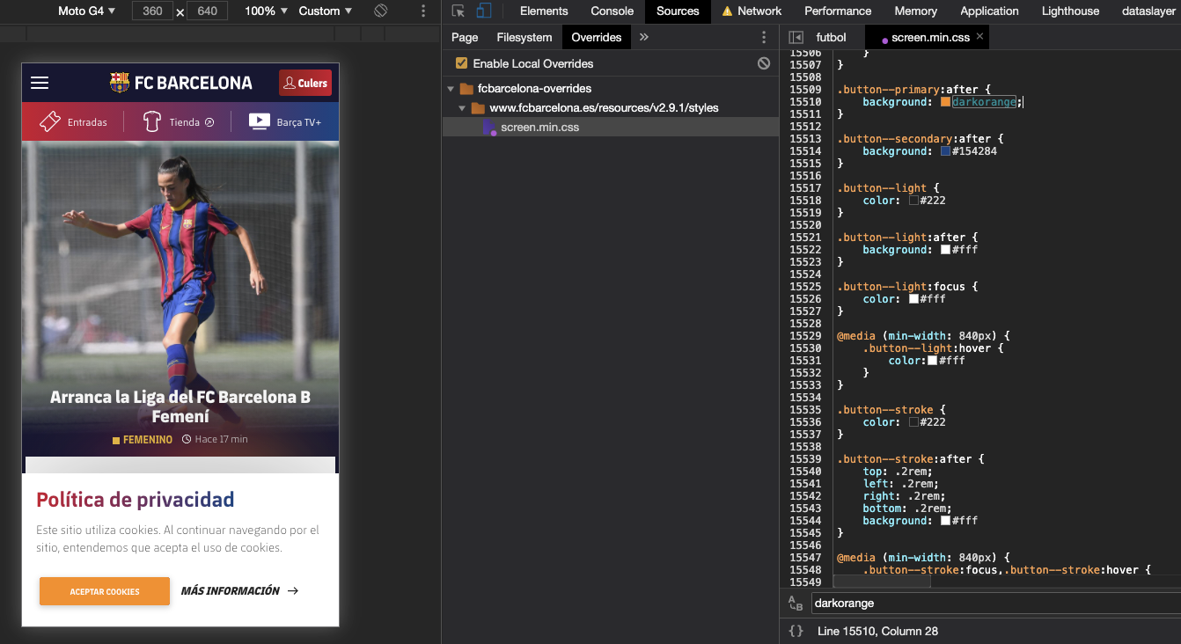Open the Custom throttling dropdown
This screenshot has width=1181, height=644.
click(325, 11)
